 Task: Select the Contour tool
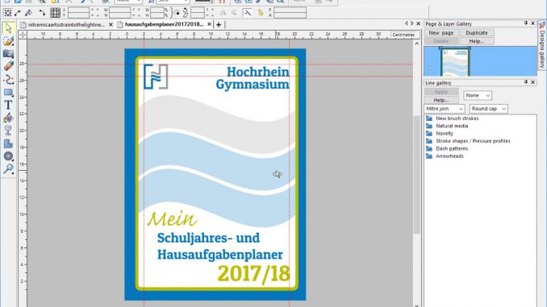[x=8, y=156]
